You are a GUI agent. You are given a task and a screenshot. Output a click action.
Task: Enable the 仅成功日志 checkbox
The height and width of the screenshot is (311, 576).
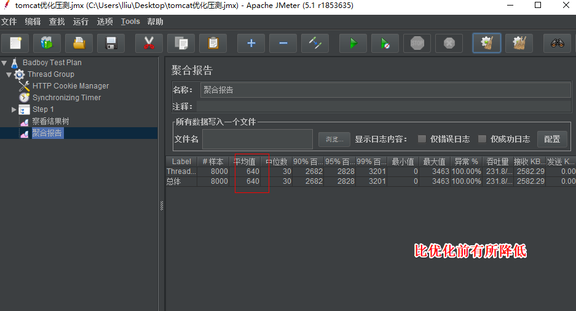(x=482, y=139)
